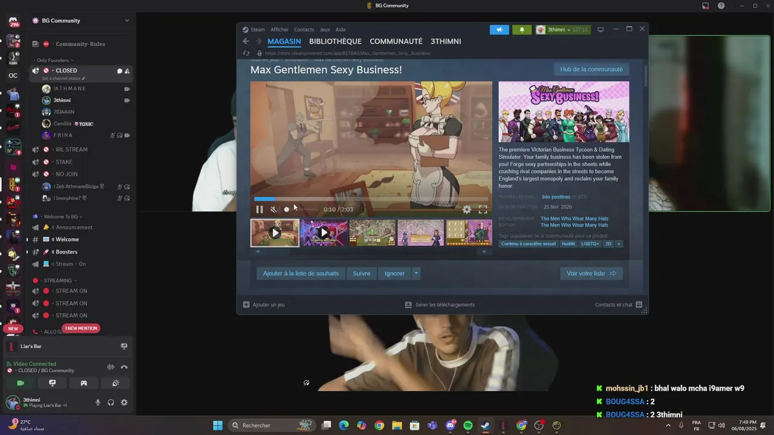Image resolution: width=774 pixels, height=435 pixels.
Task: Select the first trailer thumbnail
Action: [275, 233]
